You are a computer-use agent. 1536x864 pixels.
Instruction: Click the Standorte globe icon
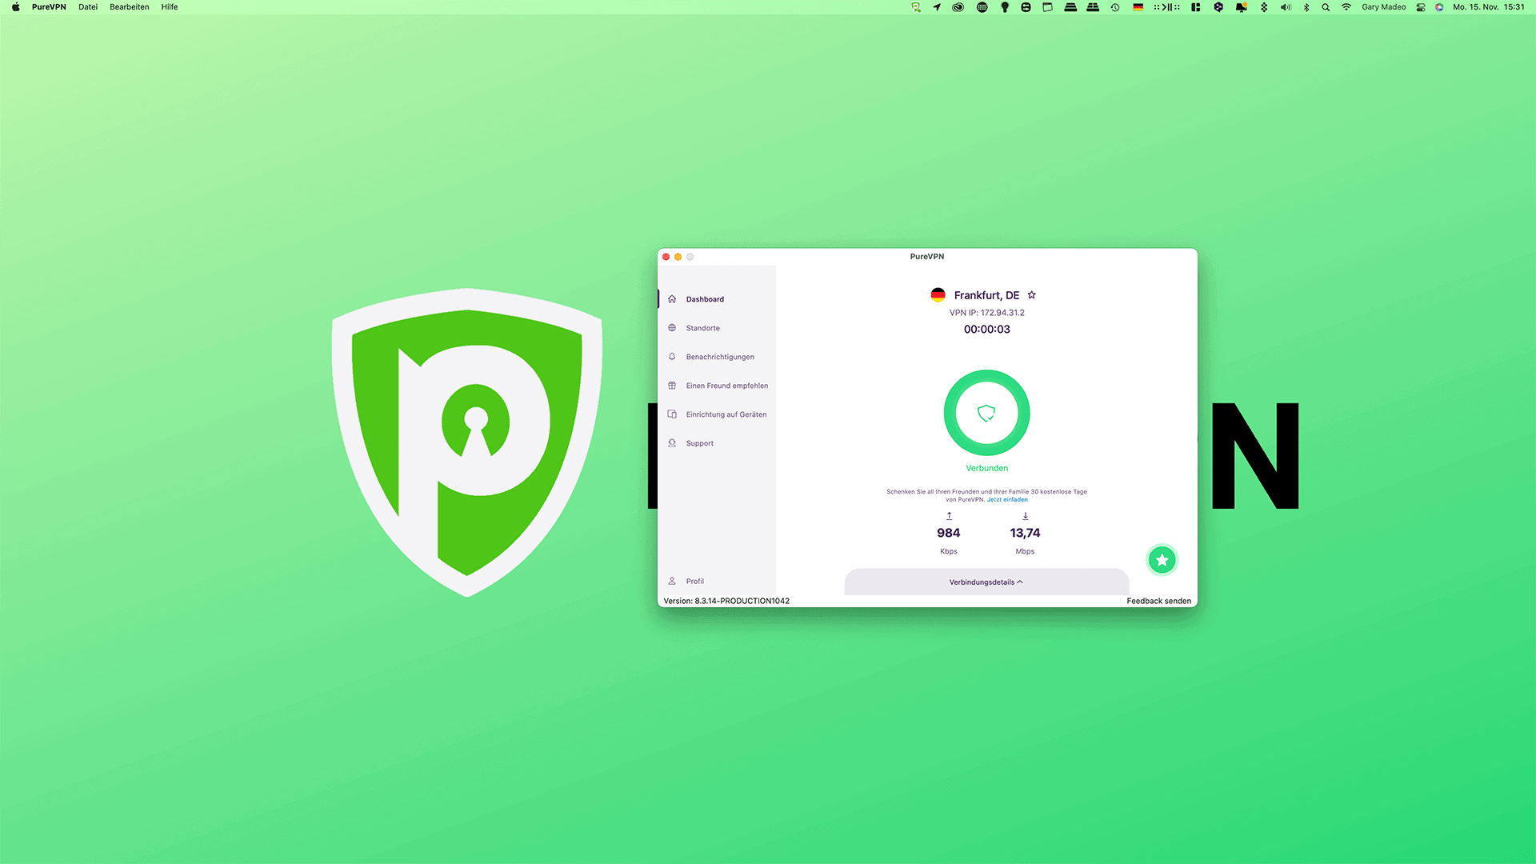(672, 328)
